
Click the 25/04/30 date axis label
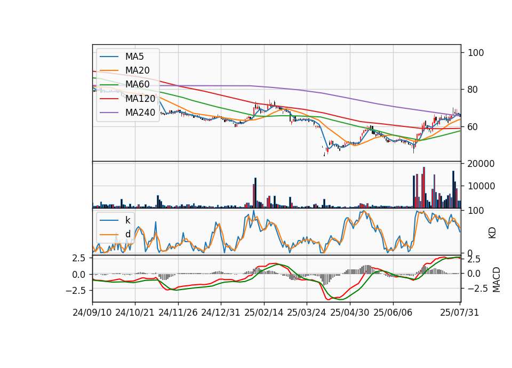click(350, 313)
